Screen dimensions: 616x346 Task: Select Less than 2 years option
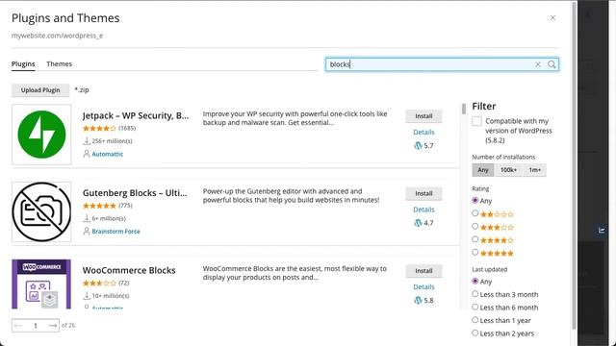[475, 333]
